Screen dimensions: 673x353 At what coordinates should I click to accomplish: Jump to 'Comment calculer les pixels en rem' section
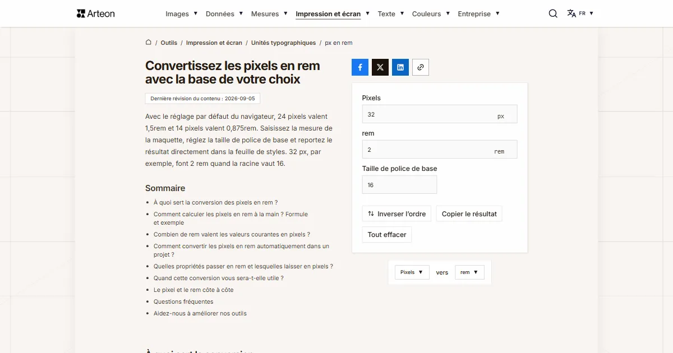(231, 219)
